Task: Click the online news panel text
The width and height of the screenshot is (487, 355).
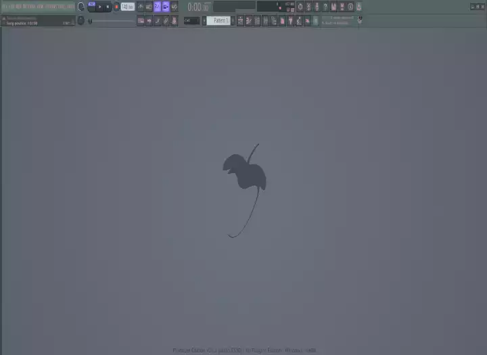Action: (x=338, y=20)
